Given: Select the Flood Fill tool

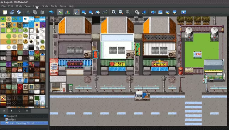Looking at the screenshot, I should (x=98, y=12).
